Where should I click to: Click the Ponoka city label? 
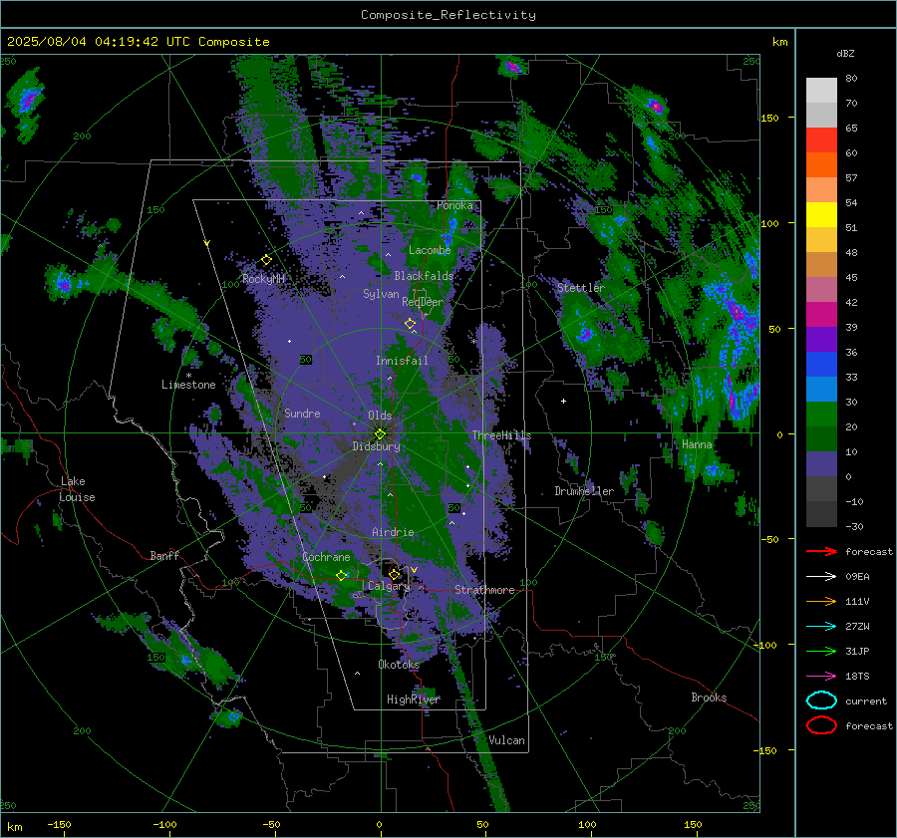(x=454, y=205)
